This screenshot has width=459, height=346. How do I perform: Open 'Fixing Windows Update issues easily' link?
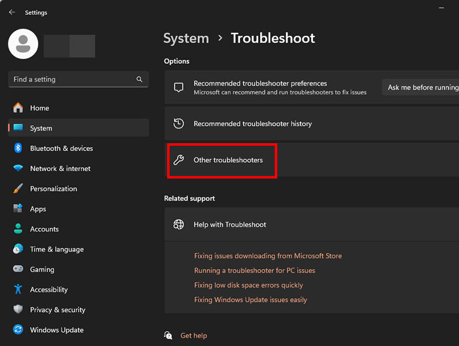(x=251, y=299)
